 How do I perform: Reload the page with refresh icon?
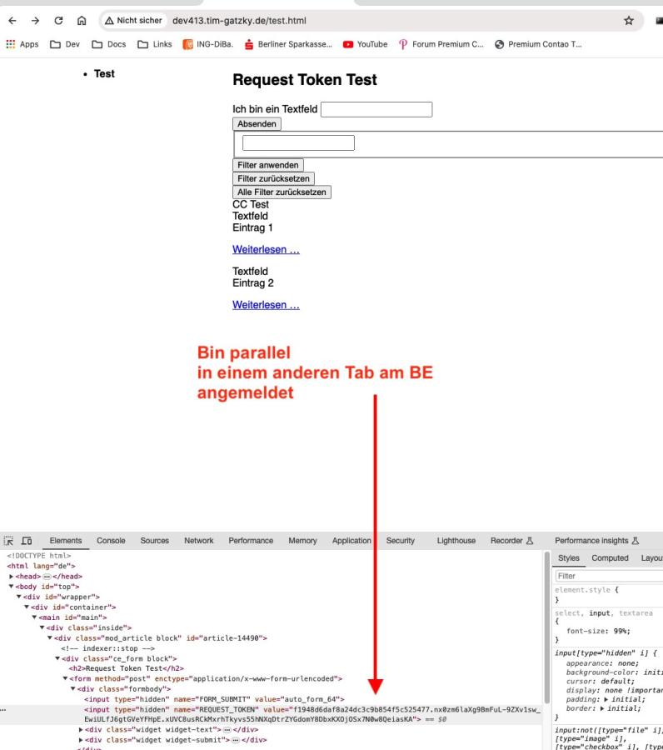click(x=57, y=21)
